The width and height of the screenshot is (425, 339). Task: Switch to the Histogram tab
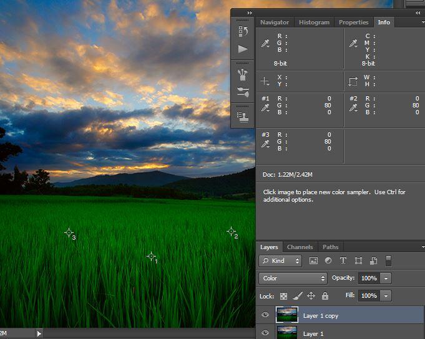point(314,22)
